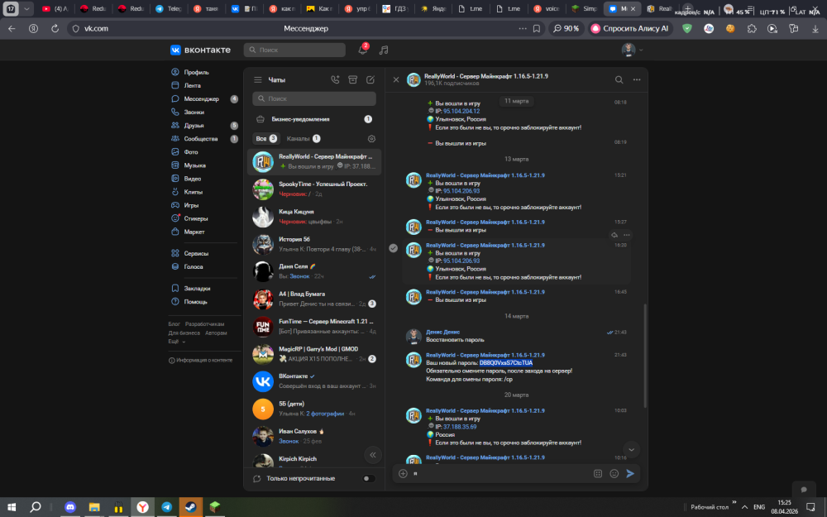Open Discord from the taskbar

coord(69,507)
